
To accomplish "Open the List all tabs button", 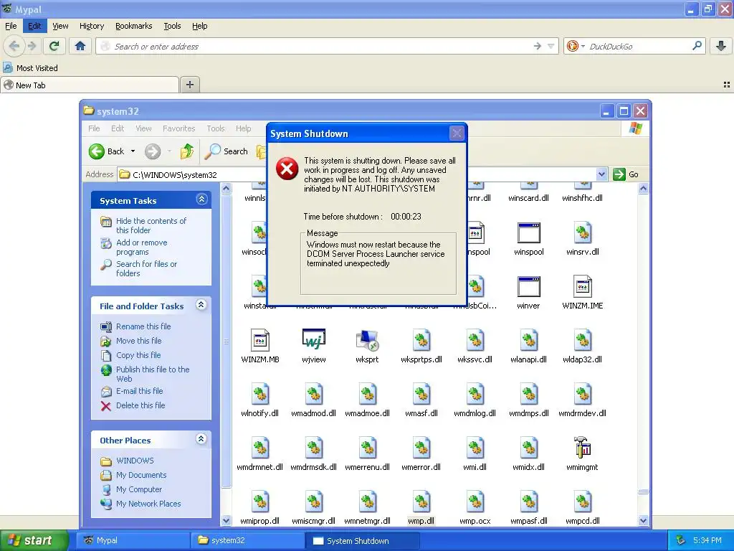I will point(727,85).
